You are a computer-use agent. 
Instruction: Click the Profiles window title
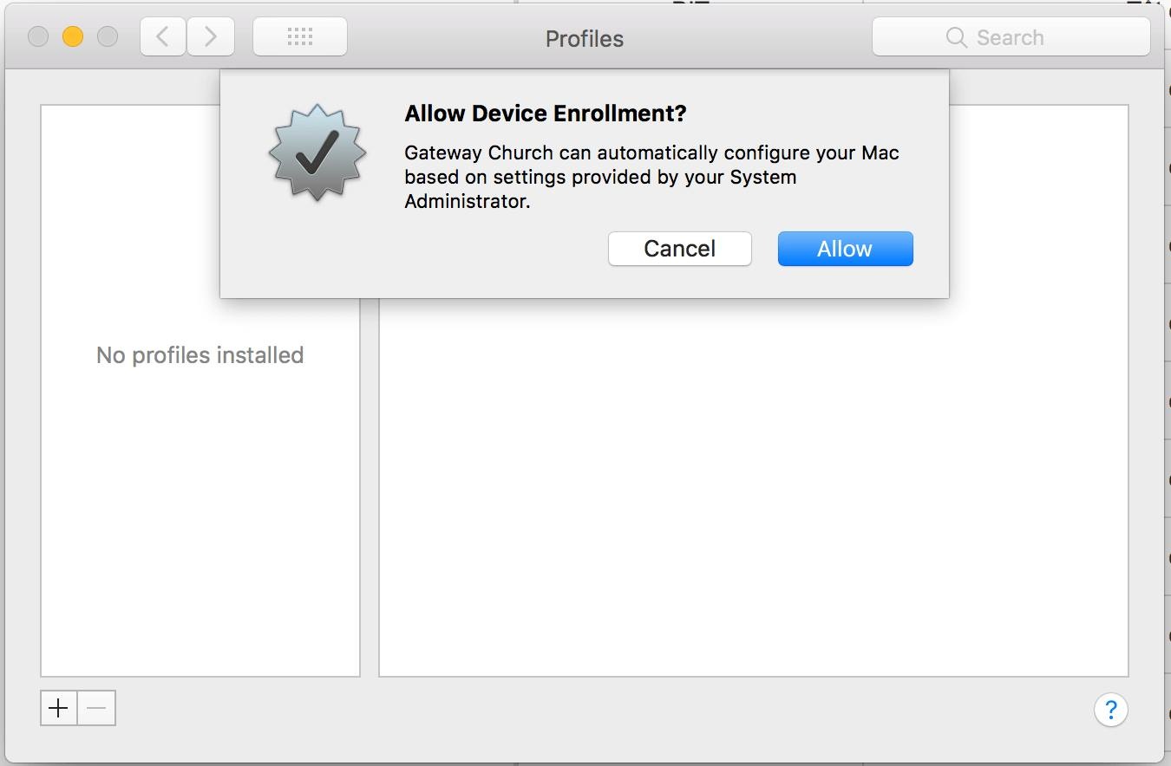584,39
